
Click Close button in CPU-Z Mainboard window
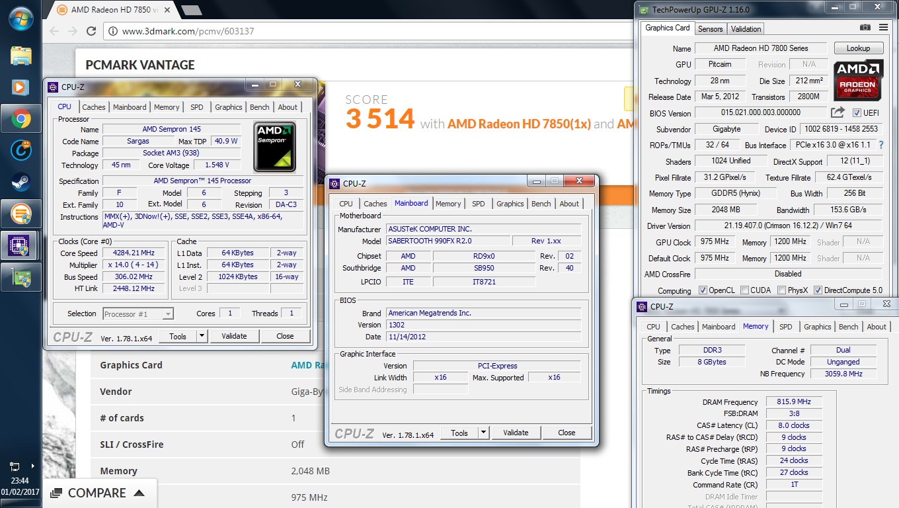[567, 433]
